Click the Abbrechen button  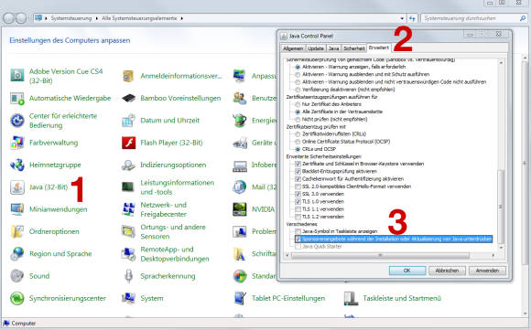[447, 271]
